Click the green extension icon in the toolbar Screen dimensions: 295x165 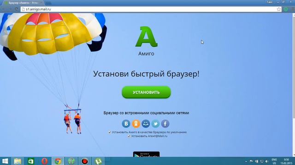[x=286, y=9]
